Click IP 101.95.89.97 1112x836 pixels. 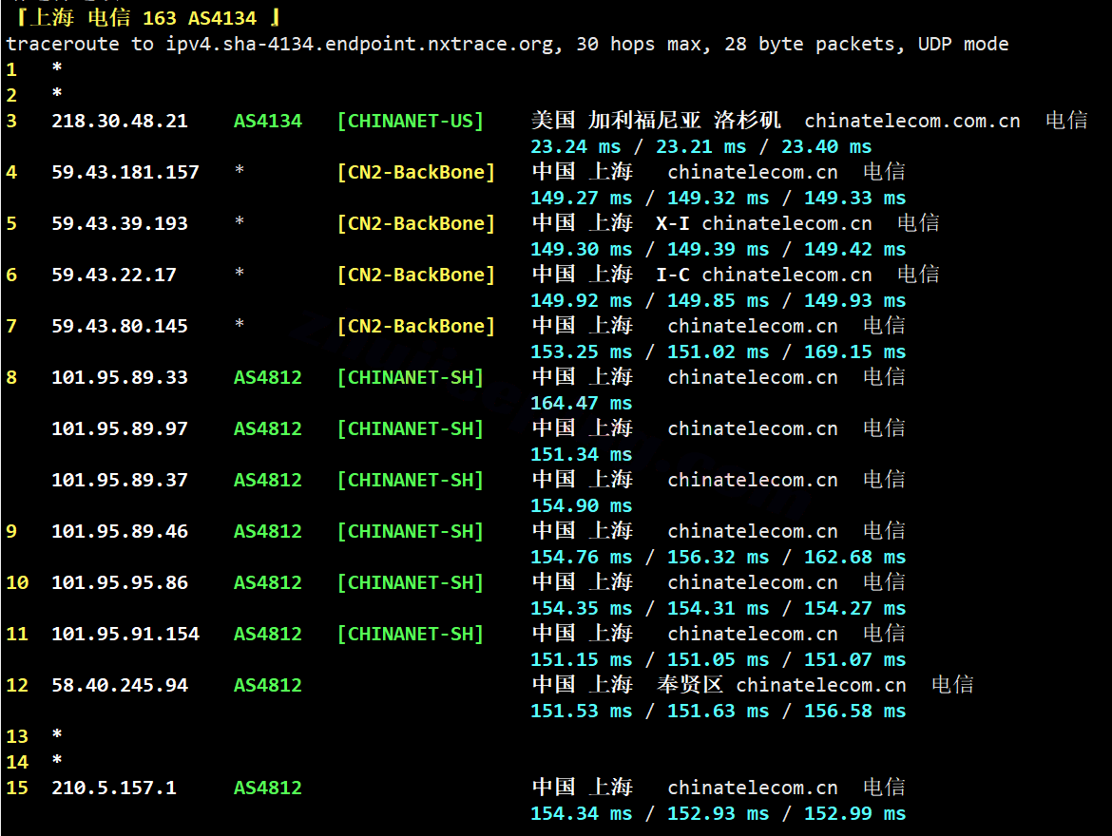tap(120, 428)
